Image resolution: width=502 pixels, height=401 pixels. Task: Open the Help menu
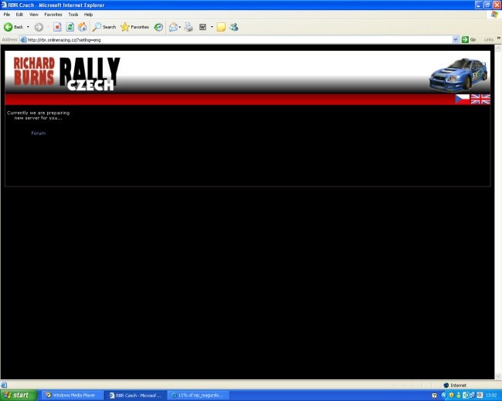(88, 15)
